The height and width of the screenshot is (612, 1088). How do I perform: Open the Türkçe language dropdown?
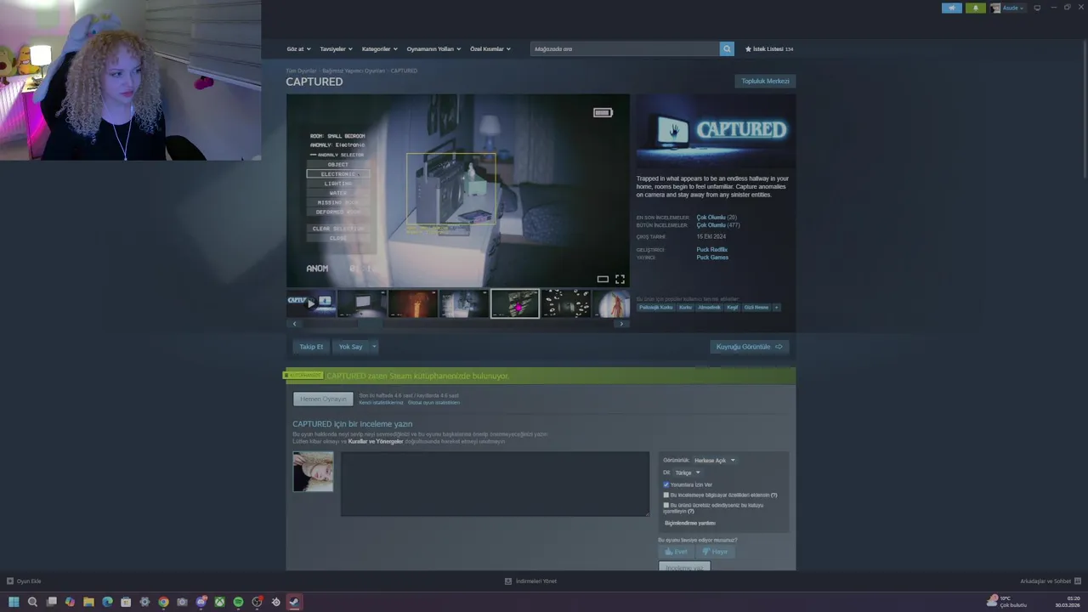pyautogui.click(x=687, y=473)
